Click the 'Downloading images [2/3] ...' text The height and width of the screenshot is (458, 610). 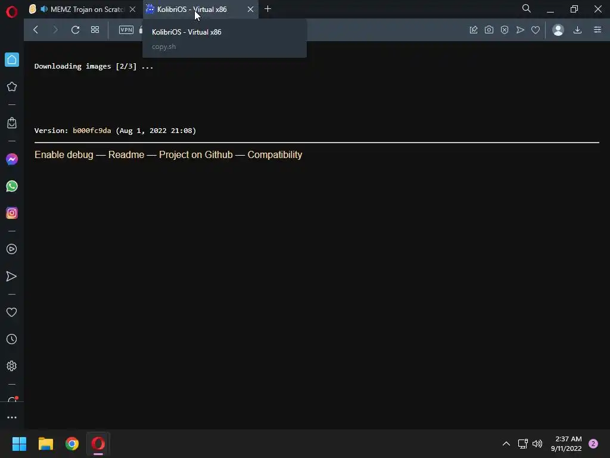(94, 66)
